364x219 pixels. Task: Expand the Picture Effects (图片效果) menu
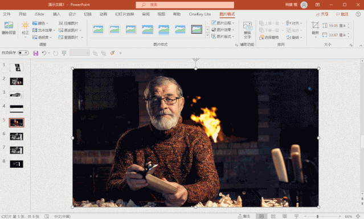point(223,30)
